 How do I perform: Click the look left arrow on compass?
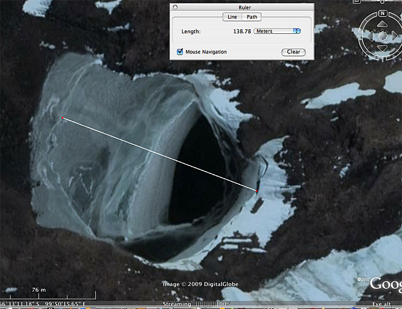[370, 36]
